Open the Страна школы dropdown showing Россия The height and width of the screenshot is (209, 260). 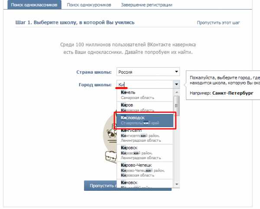coord(148,72)
